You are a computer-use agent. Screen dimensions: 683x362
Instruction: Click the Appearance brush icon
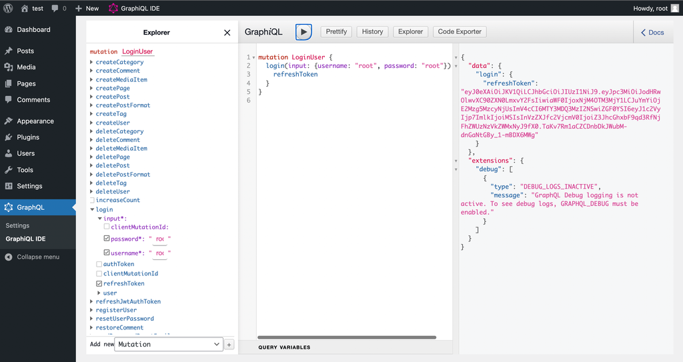8,121
